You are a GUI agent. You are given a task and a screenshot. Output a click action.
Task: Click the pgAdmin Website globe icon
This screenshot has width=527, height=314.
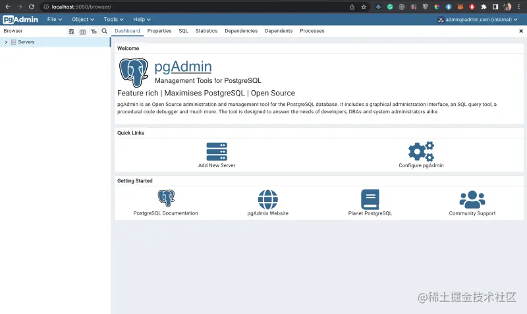(268, 199)
